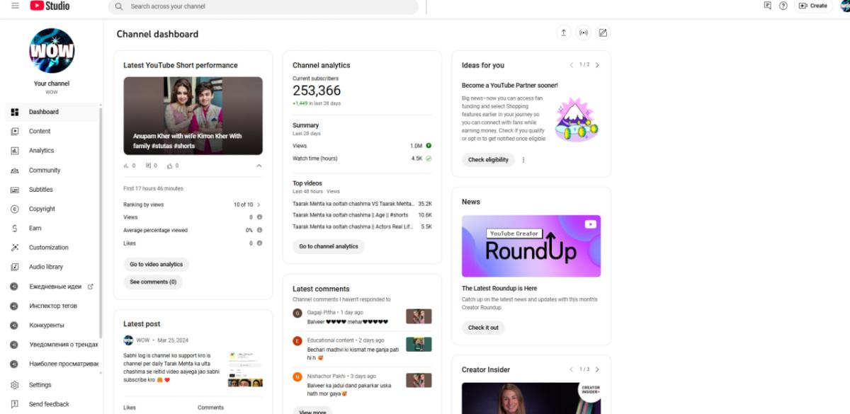Open thumbnail beside Educational content comment
This screenshot has width=850, height=414.
419,345
